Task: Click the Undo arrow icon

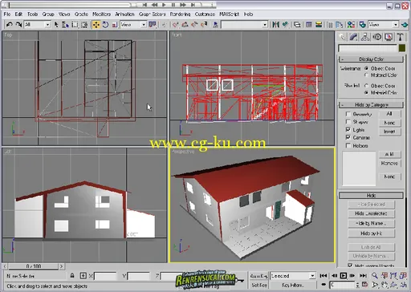Action: (x=10, y=25)
